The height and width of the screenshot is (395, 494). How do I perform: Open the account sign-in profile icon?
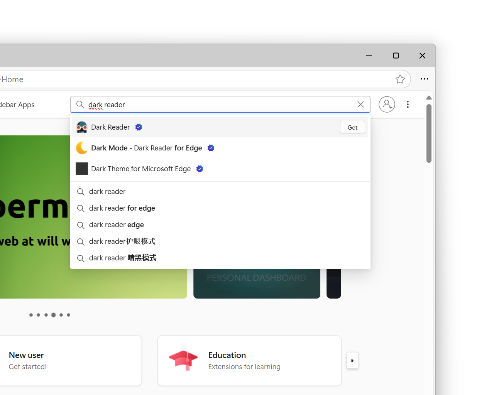(387, 104)
